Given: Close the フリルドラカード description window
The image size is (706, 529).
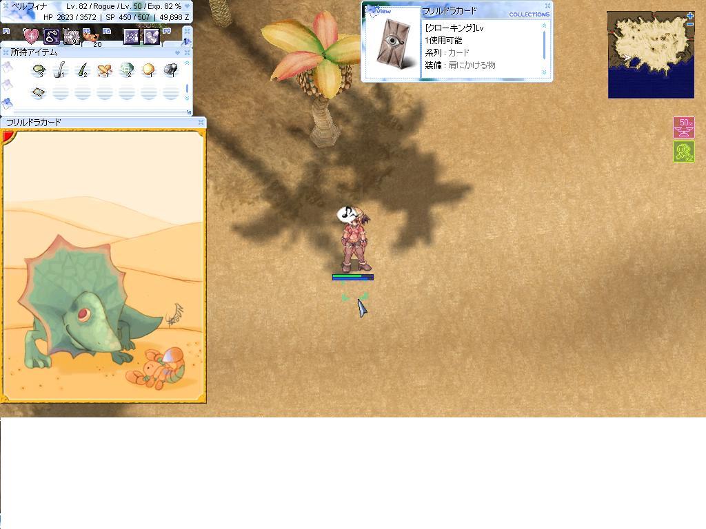Looking at the screenshot, I should (547, 6).
